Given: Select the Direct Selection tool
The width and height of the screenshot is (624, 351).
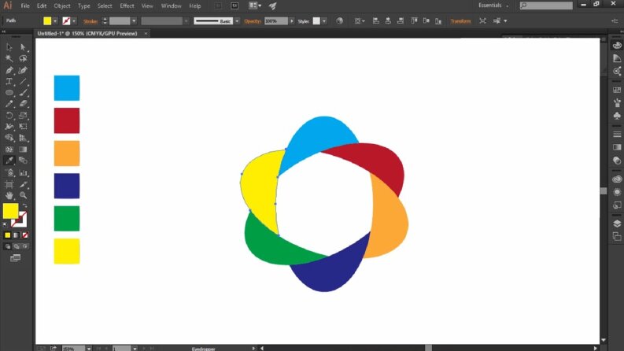Looking at the screenshot, I should pyautogui.click(x=23, y=47).
